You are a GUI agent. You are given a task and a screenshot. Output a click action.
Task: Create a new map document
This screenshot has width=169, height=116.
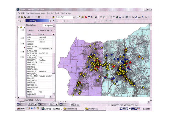tap(19, 17)
